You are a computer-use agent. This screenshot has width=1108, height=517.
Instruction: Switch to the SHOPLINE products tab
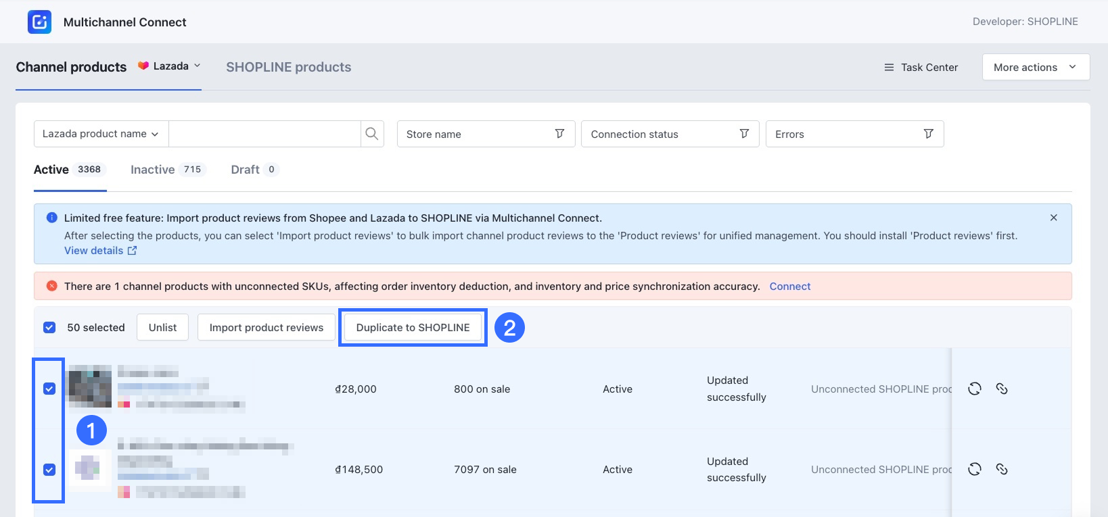(288, 67)
